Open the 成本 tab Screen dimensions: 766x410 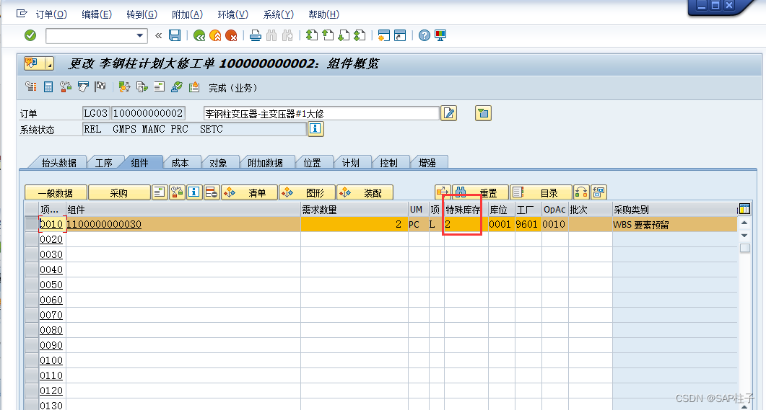(180, 163)
